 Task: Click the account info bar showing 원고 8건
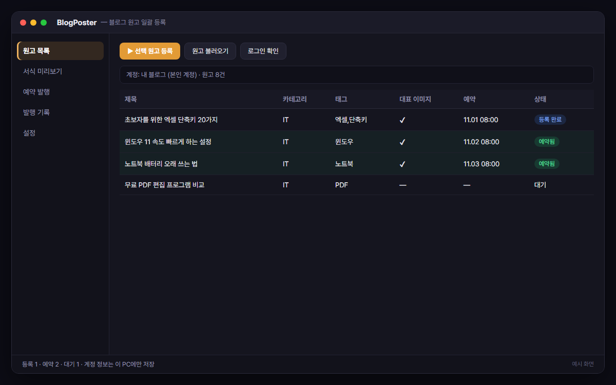tap(356, 74)
